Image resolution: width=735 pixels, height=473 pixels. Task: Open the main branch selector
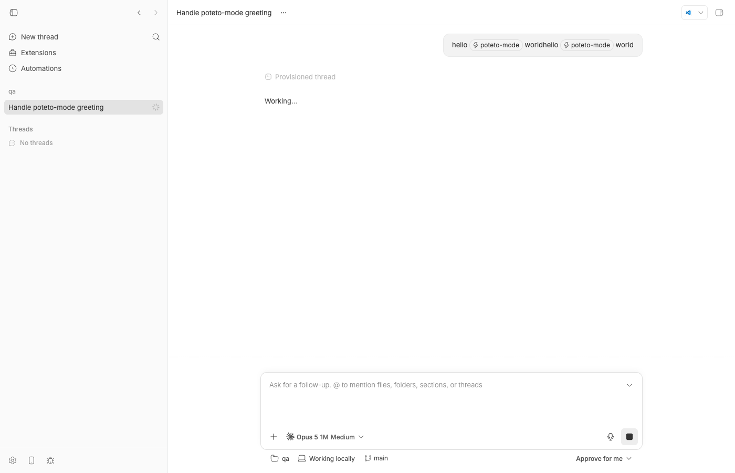click(x=376, y=458)
